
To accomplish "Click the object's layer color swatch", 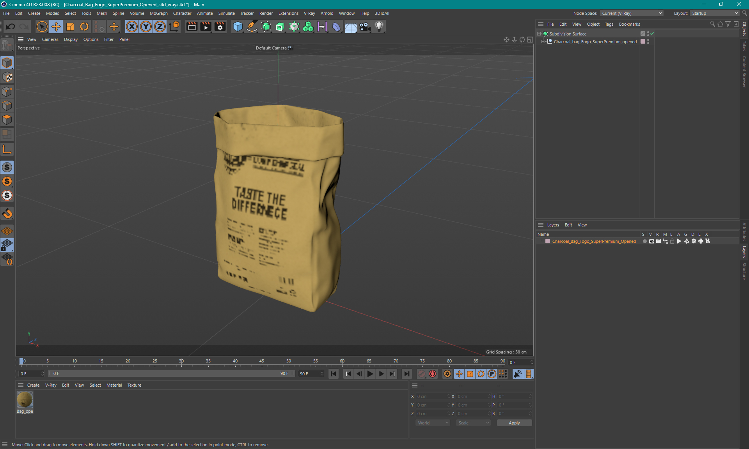I will (x=643, y=41).
